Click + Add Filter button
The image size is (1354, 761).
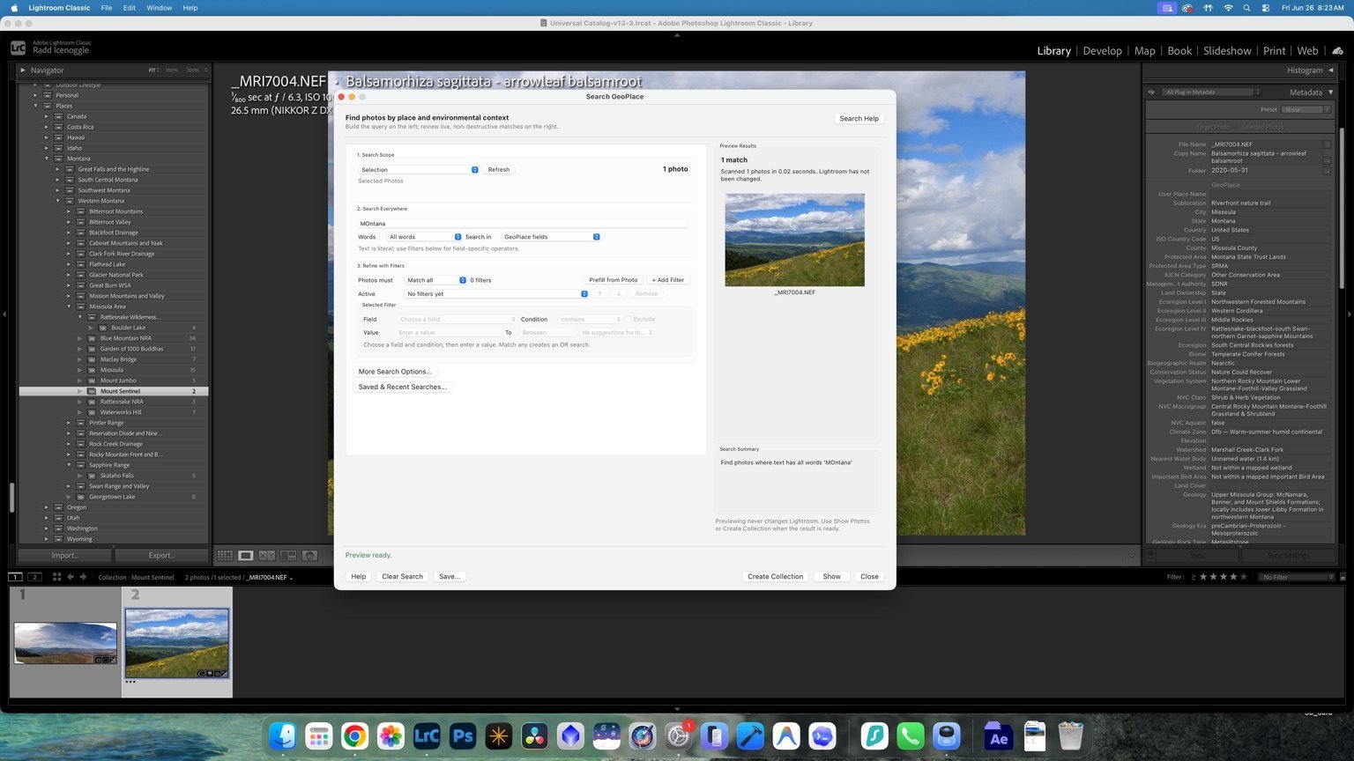[x=668, y=280]
